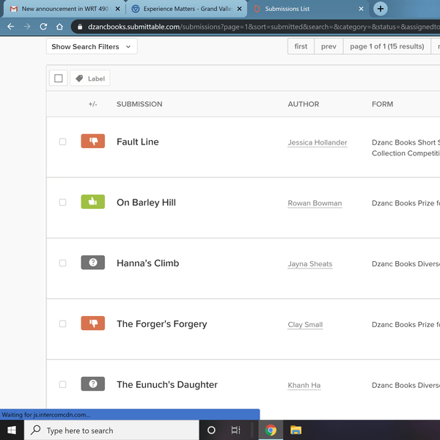
Task: Open author Jessica Hollander's profile link
Action: pos(318,143)
